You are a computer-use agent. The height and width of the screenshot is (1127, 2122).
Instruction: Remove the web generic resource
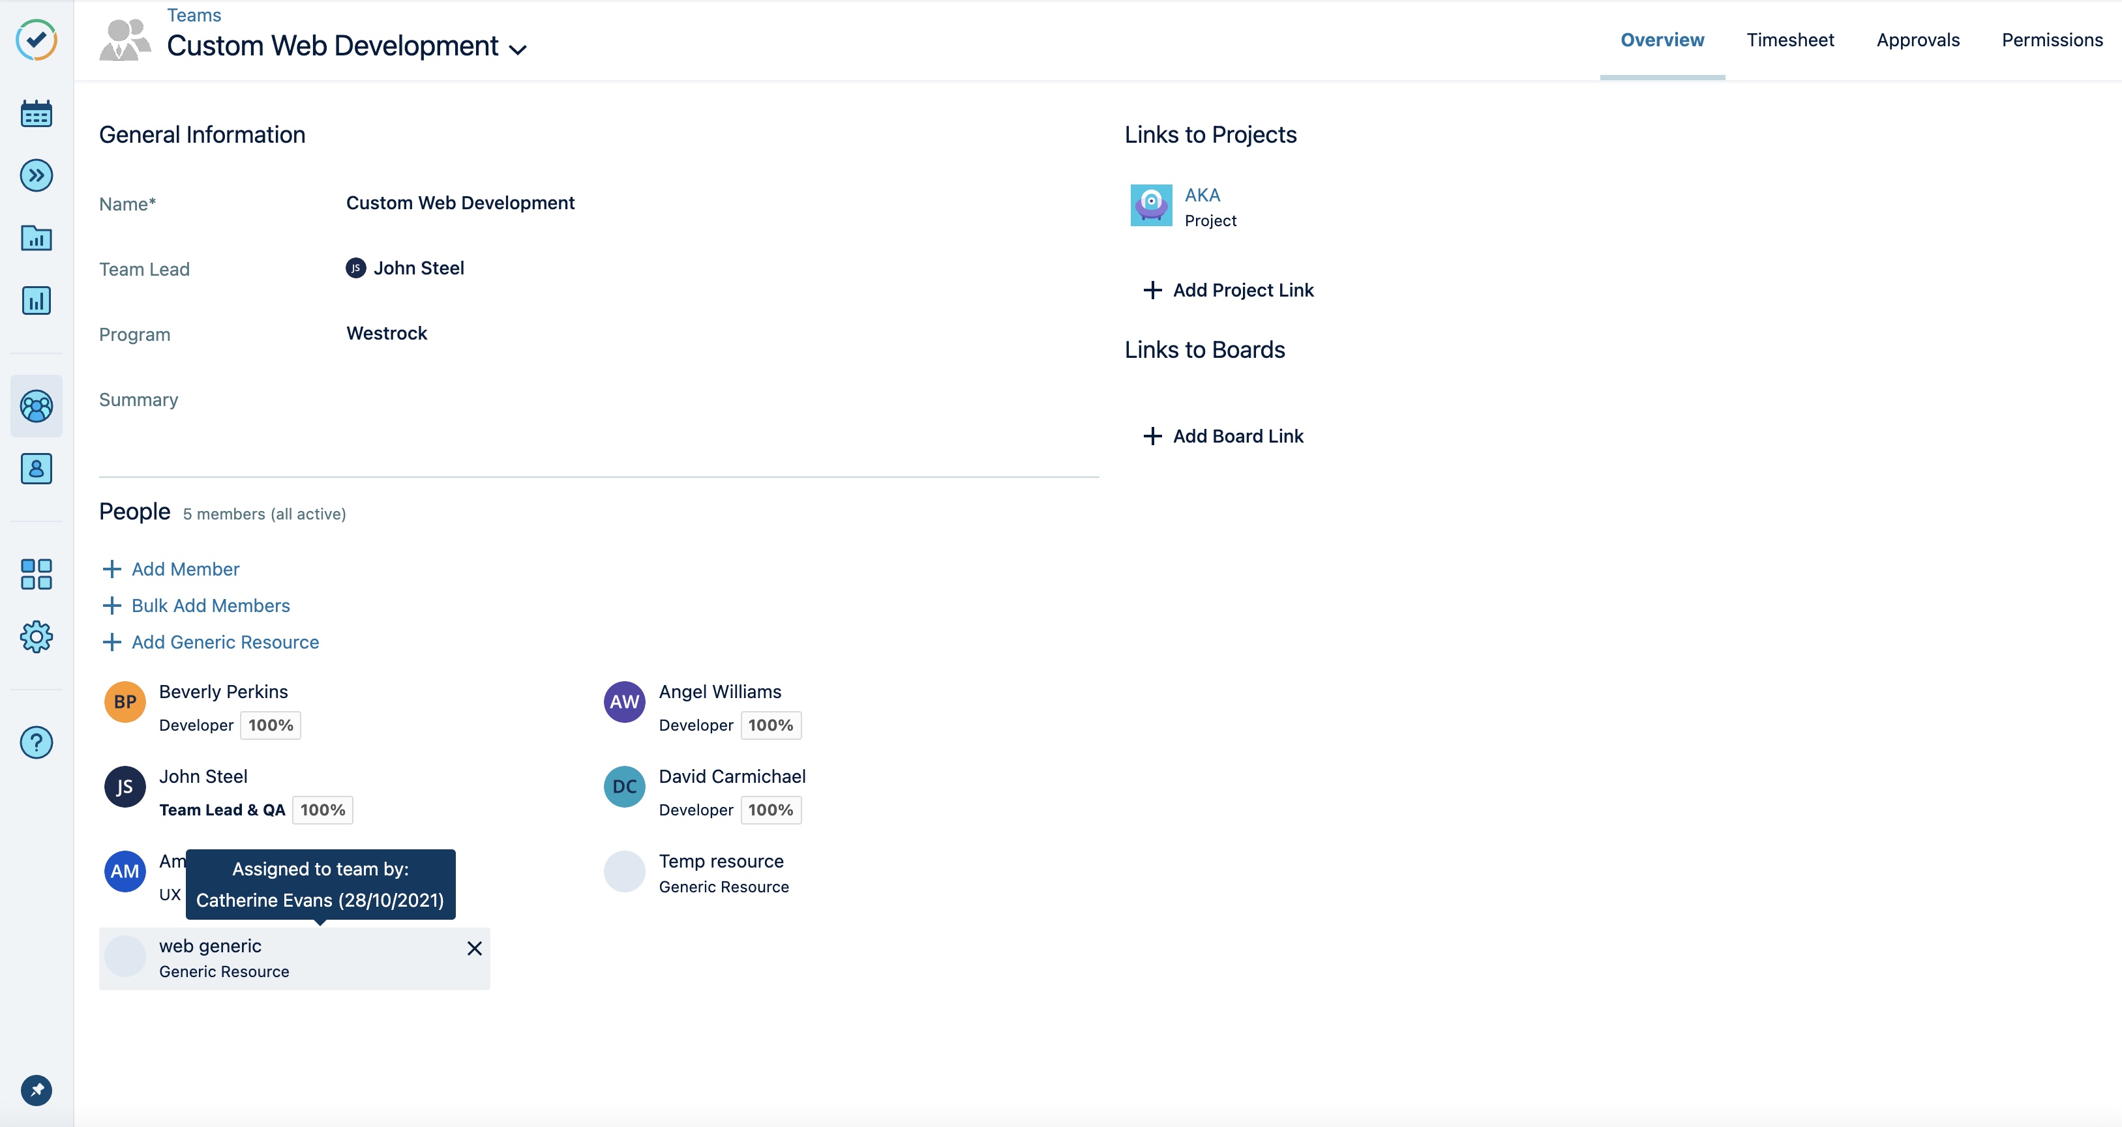475,948
